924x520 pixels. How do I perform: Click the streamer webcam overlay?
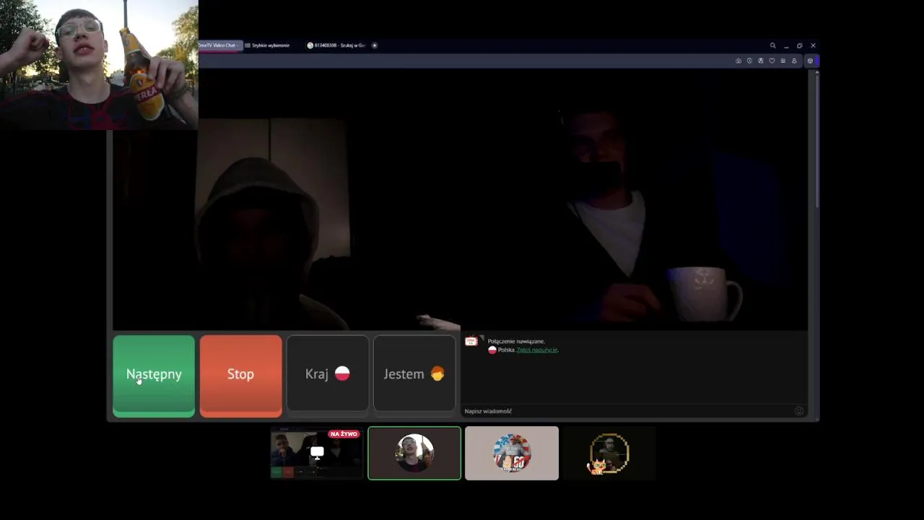[99, 64]
